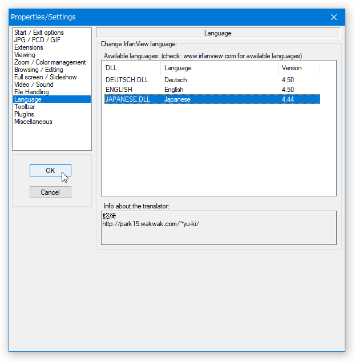Click the Cancel button
Image resolution: width=355 pixels, height=362 pixels.
(50, 192)
